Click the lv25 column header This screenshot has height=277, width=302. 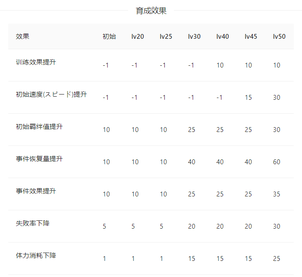point(166,37)
